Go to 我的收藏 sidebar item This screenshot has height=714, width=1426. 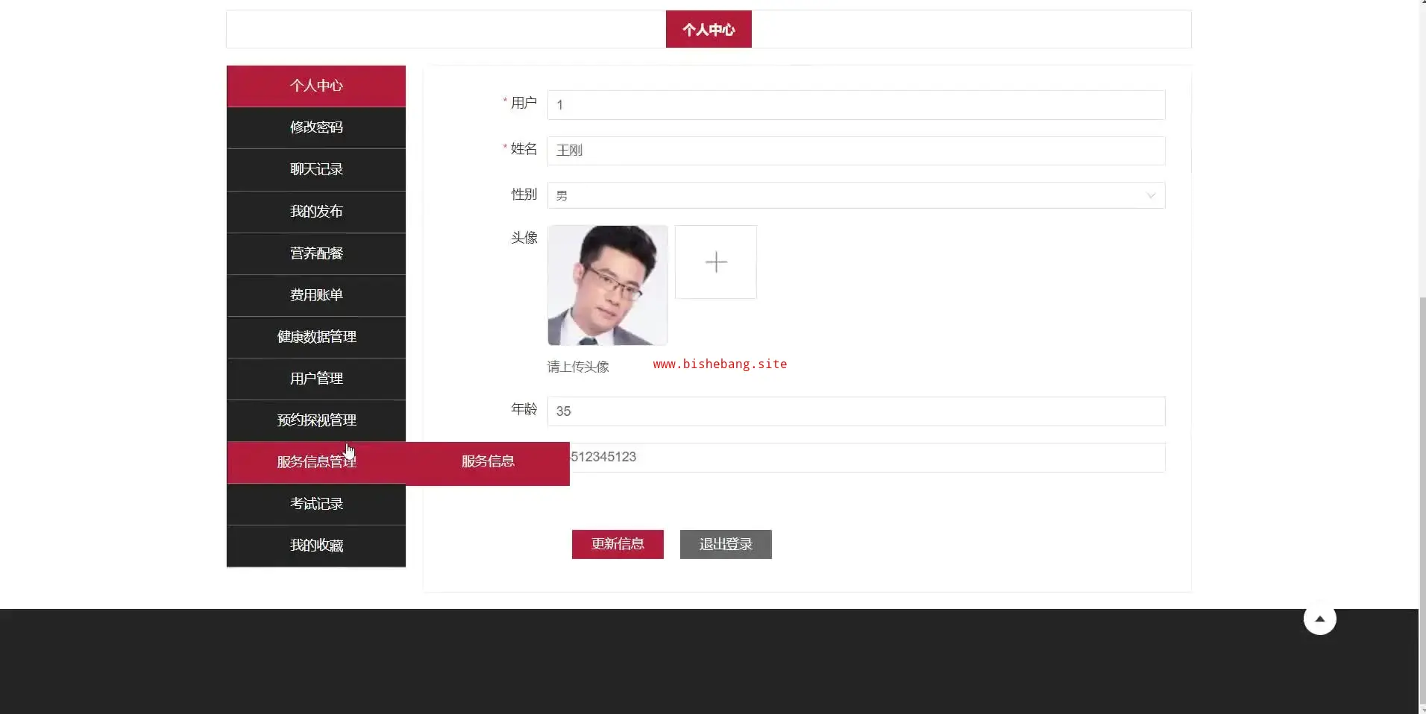[x=316, y=546]
